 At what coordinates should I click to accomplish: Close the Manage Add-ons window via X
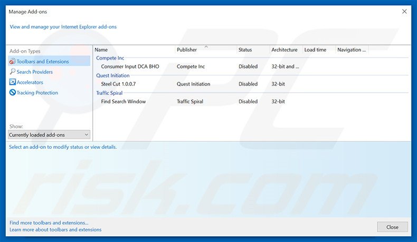pyautogui.click(x=404, y=12)
